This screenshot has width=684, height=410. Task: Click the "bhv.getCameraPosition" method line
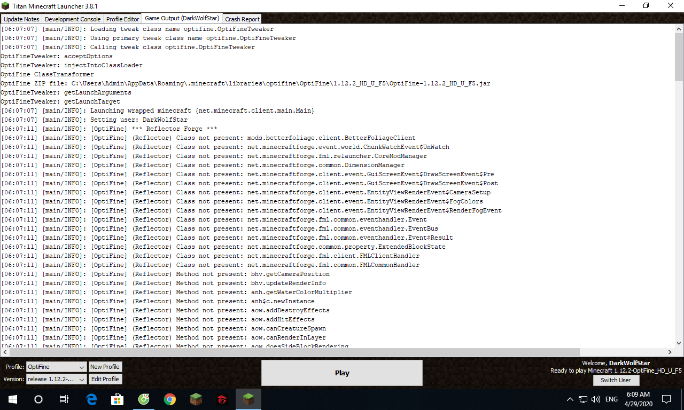(165, 274)
